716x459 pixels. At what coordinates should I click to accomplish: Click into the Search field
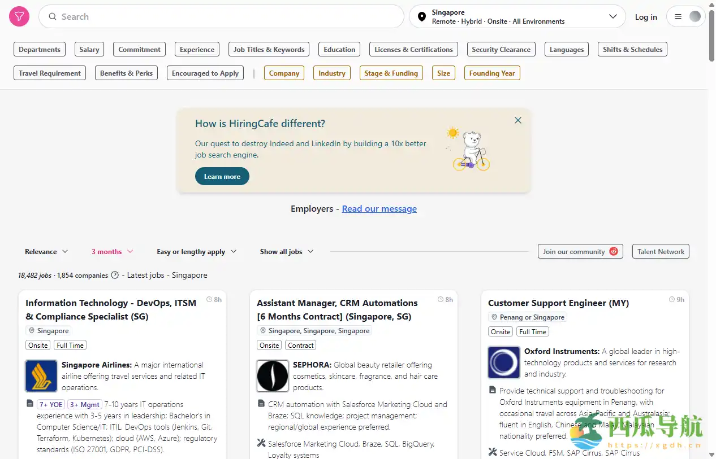(x=221, y=17)
